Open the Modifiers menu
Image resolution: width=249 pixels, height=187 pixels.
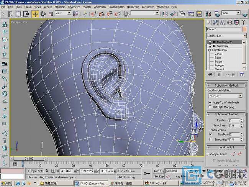[60, 7]
